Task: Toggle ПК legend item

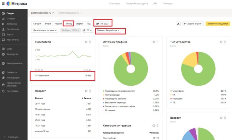Action: tap(173, 95)
